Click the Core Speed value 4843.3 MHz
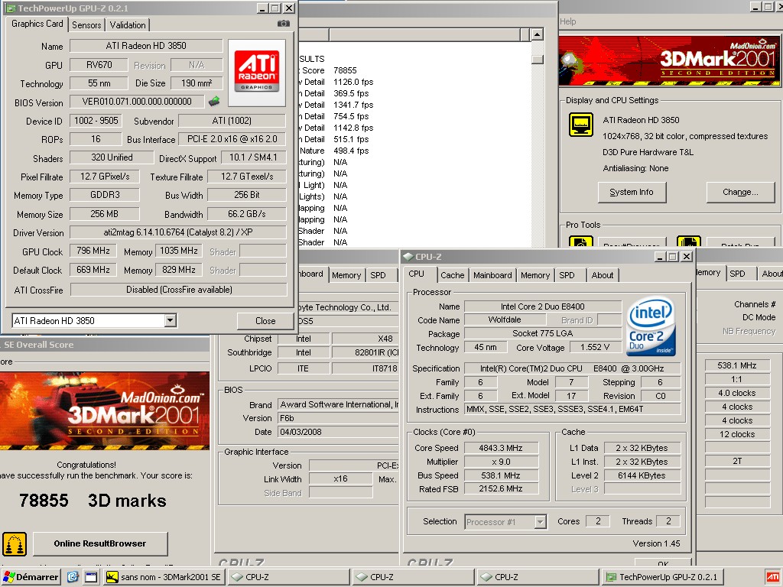The image size is (783, 587). [501, 448]
